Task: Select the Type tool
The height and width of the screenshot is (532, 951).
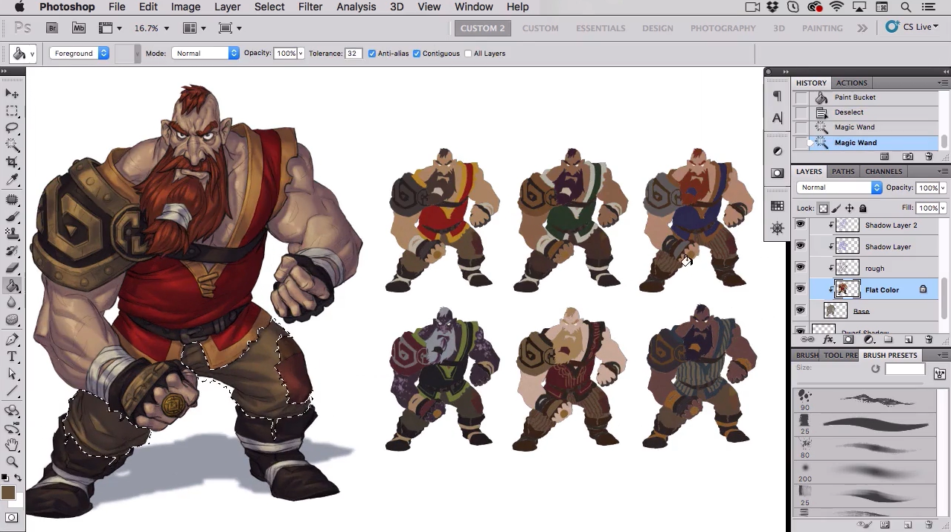Action: click(x=12, y=357)
